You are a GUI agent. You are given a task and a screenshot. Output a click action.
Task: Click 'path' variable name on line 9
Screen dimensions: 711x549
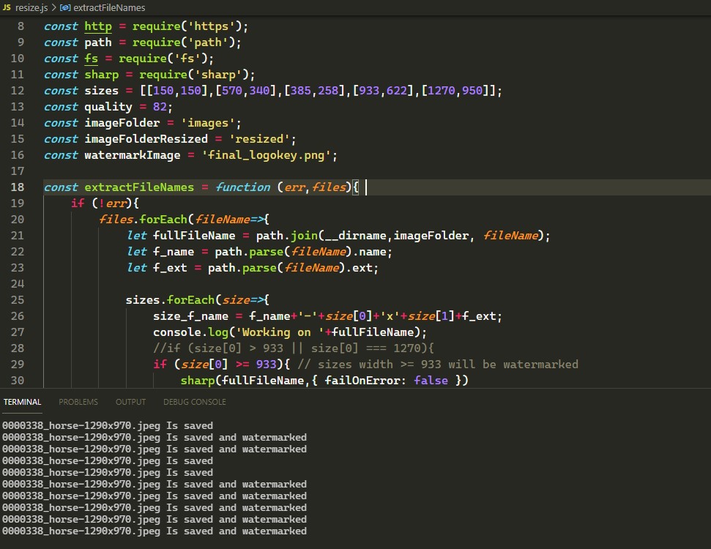(x=98, y=42)
